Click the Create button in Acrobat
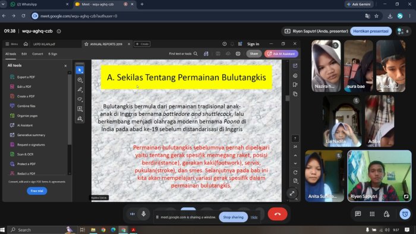Viewport: 416px width, 234px height. (x=142, y=44)
